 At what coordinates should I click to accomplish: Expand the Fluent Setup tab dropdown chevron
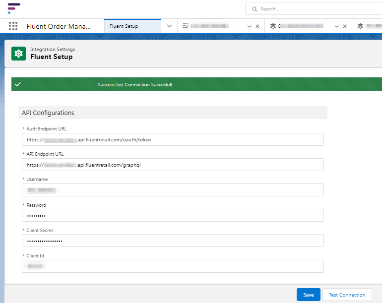click(x=169, y=26)
